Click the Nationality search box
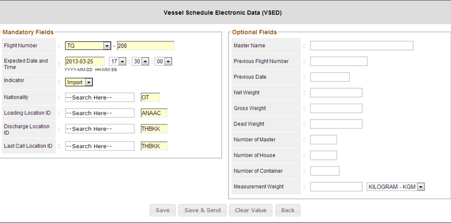Screen dimensions: 451x223 pyautogui.click(x=99, y=97)
